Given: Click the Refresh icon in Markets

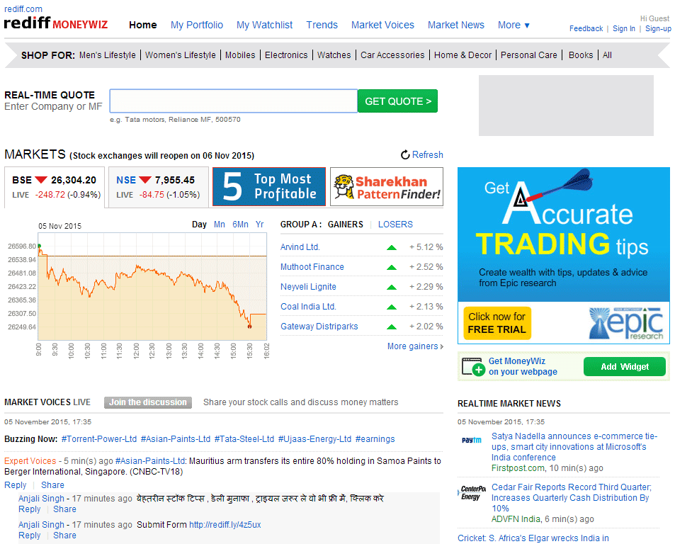Looking at the screenshot, I should click(405, 155).
